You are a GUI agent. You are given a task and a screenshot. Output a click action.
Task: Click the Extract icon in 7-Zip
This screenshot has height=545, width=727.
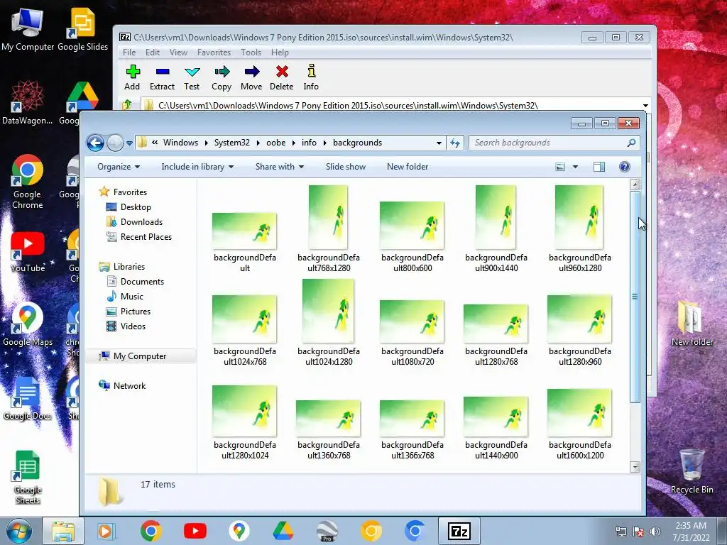pyautogui.click(x=163, y=78)
